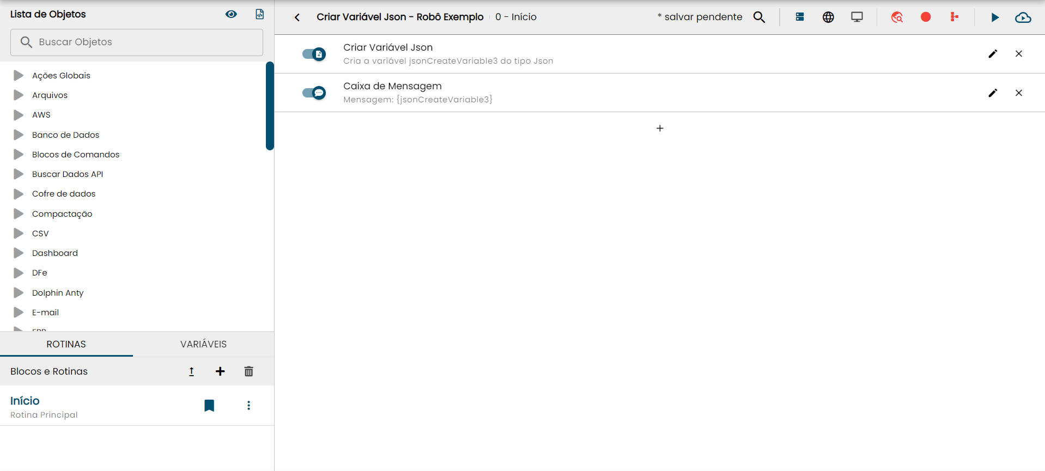Expand the Banco de Dados category
1045x471 pixels.
(19, 135)
